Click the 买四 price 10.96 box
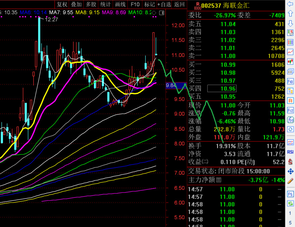Image resolution: width=295 pixels, height=227 pixels. point(222,89)
